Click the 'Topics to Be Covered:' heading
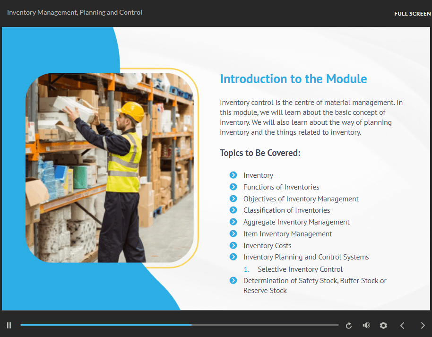Viewport: 432px width, 337px height. point(260,153)
